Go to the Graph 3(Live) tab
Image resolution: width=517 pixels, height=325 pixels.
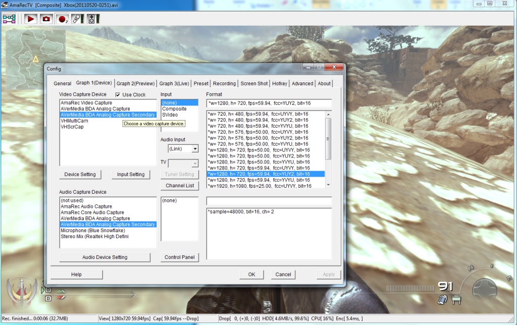174,84
